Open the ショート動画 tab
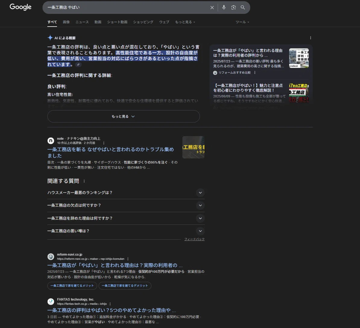The image size is (360, 328). point(117,22)
